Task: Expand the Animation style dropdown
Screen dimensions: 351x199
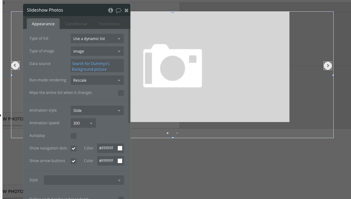Action: pyautogui.click(x=97, y=111)
